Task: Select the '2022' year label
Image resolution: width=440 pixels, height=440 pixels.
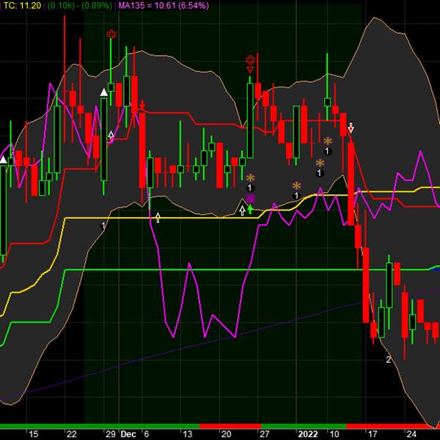Action: pyautogui.click(x=308, y=434)
